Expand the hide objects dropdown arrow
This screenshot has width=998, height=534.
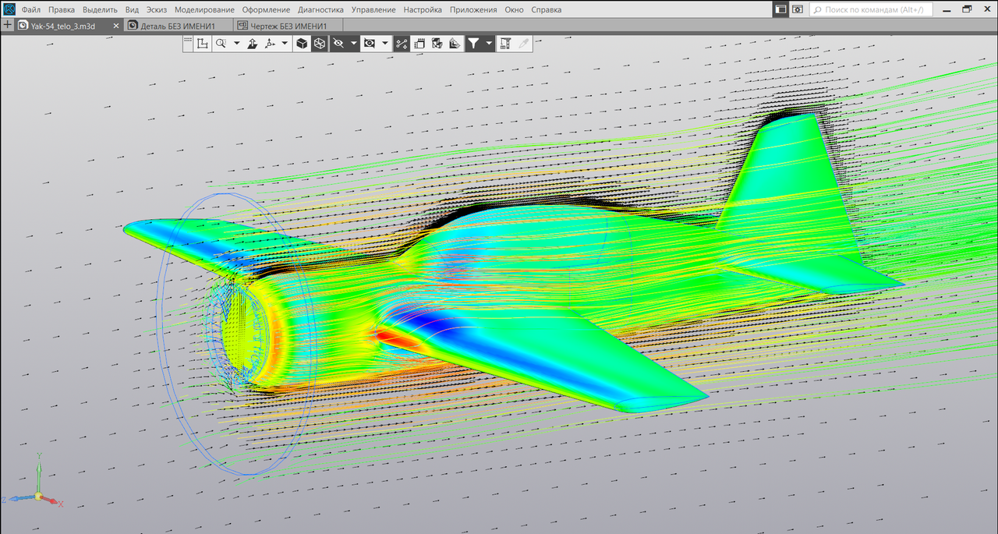click(x=353, y=44)
